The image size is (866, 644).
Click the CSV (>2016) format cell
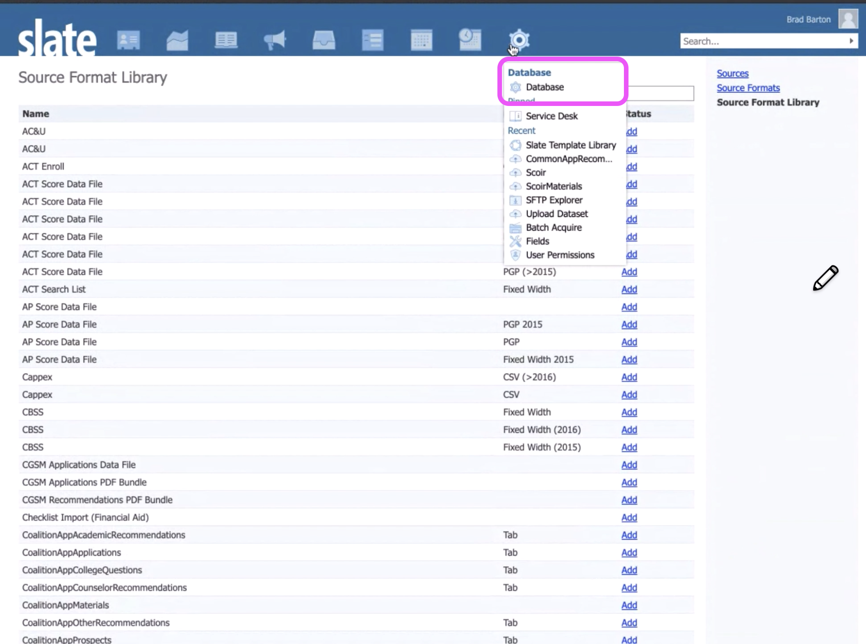[529, 377]
